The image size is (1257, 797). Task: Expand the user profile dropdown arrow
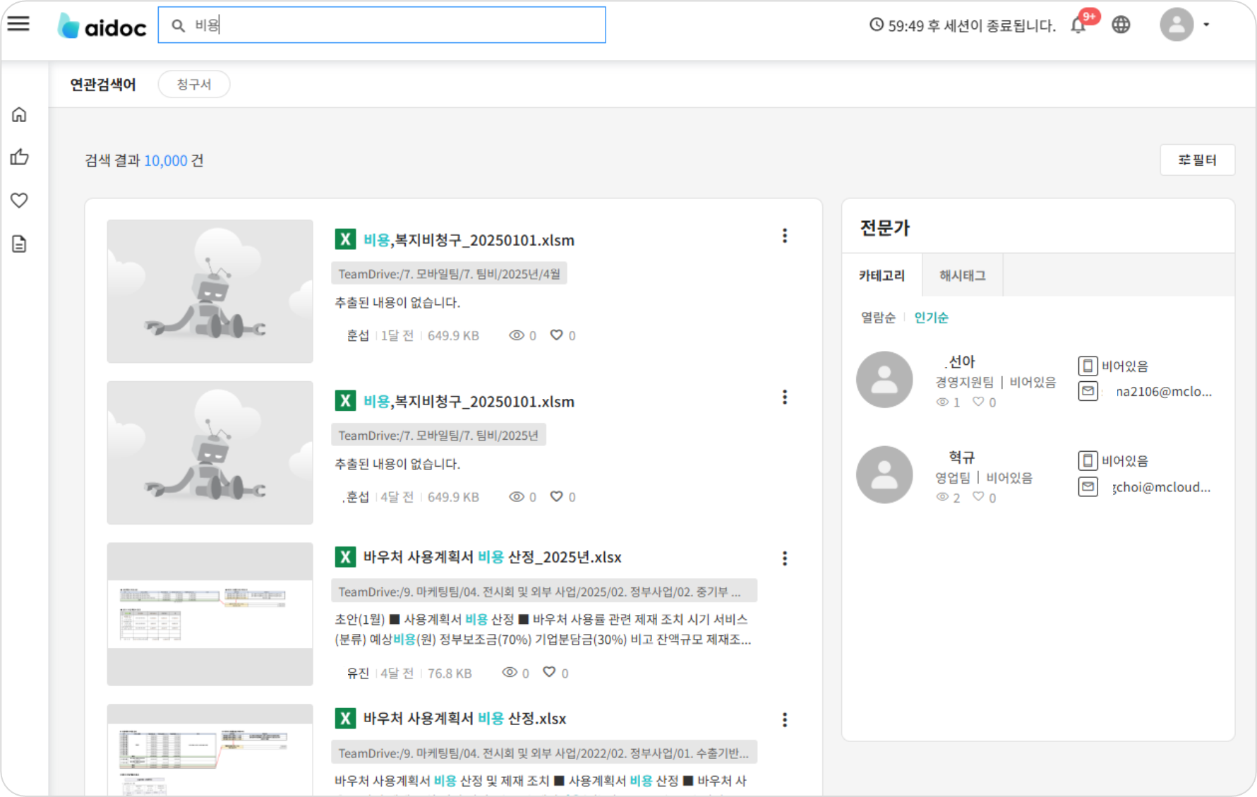[1206, 25]
